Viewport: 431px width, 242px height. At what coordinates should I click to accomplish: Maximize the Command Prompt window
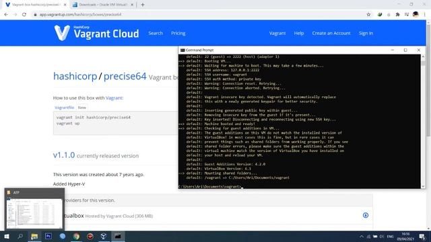405,50
